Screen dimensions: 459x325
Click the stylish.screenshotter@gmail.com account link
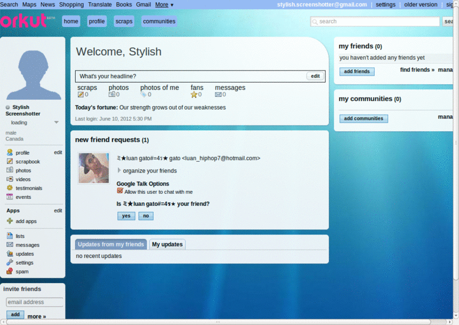point(322,5)
